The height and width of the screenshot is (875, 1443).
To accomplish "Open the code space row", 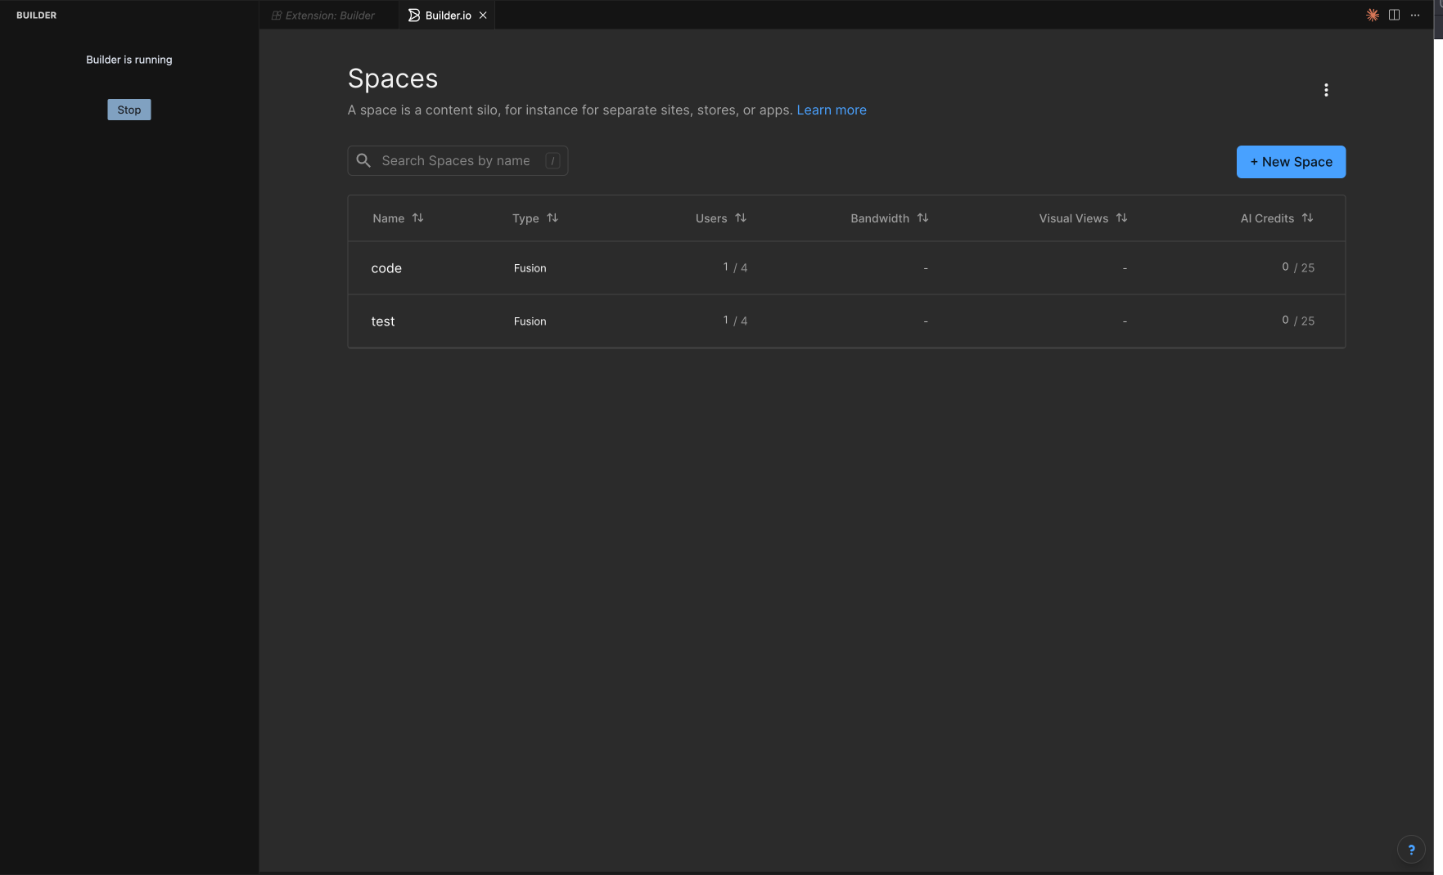I will pyautogui.click(x=386, y=268).
